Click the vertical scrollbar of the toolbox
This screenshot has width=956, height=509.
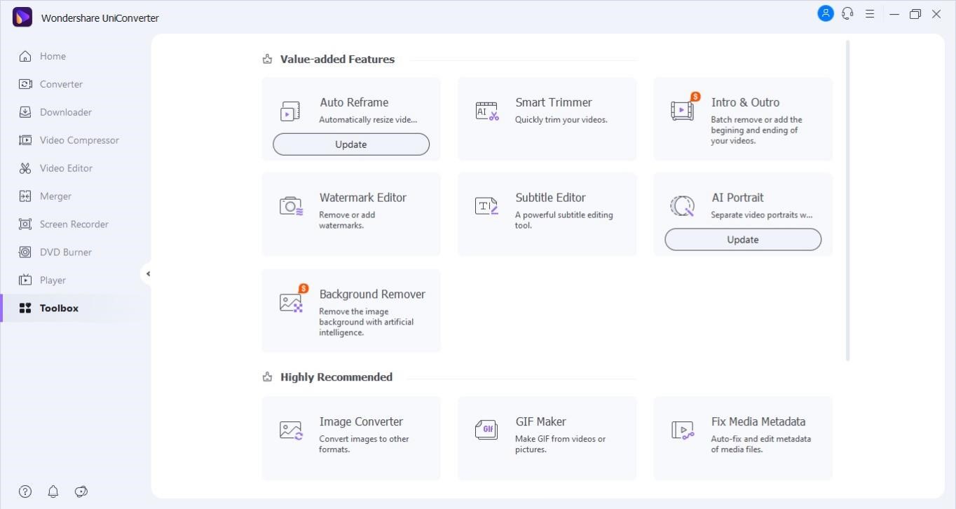coord(847,201)
